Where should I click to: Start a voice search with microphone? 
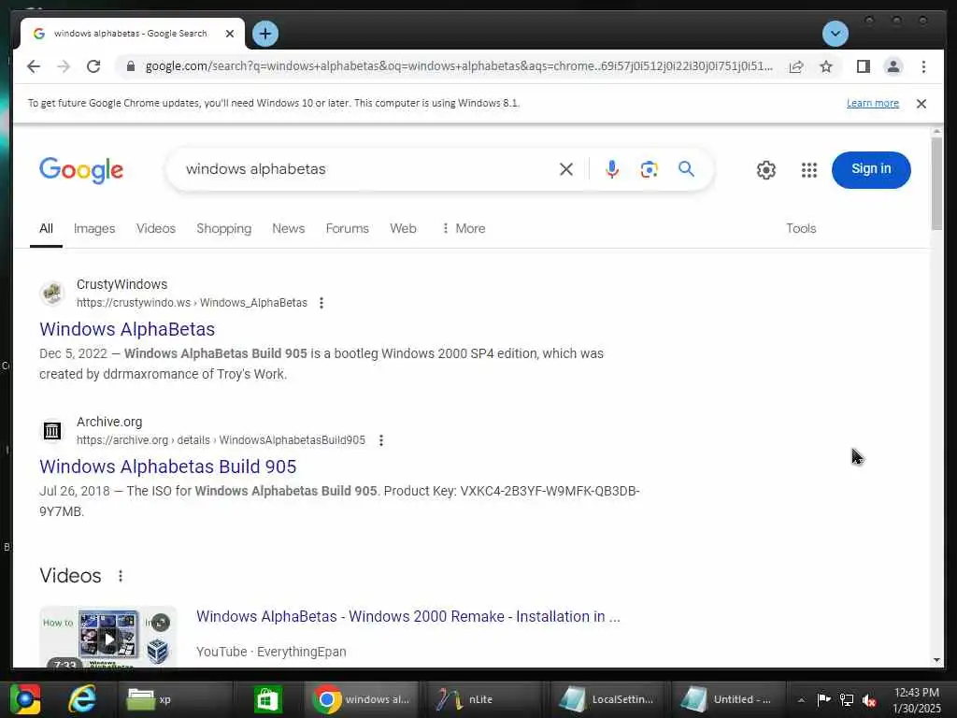click(611, 169)
